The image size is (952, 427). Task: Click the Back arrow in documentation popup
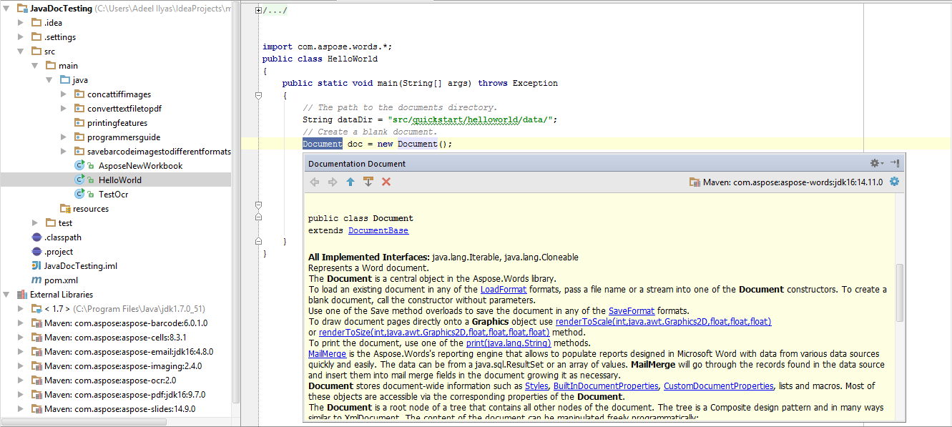(x=315, y=182)
